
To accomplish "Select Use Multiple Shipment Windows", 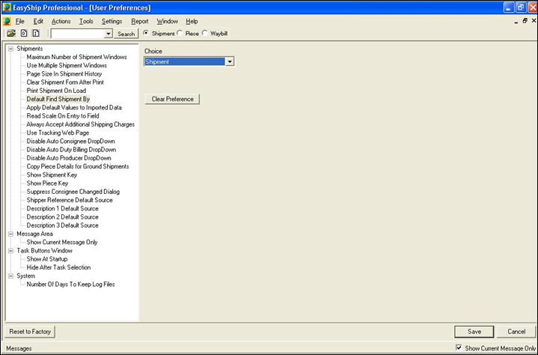I will [x=67, y=66].
